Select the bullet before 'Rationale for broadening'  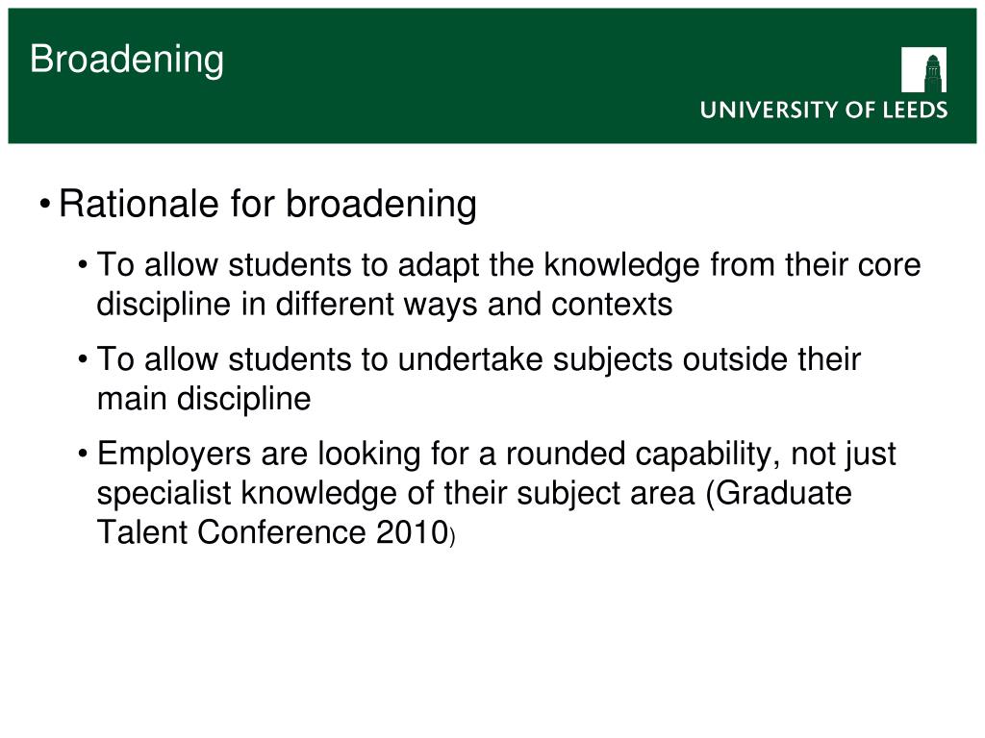pos(44,205)
